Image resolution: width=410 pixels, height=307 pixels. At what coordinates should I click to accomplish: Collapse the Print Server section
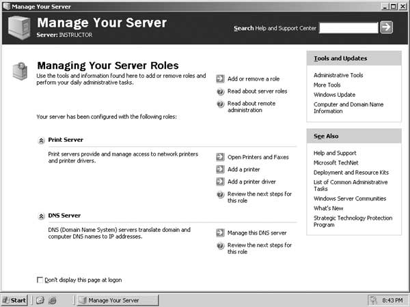(41, 141)
